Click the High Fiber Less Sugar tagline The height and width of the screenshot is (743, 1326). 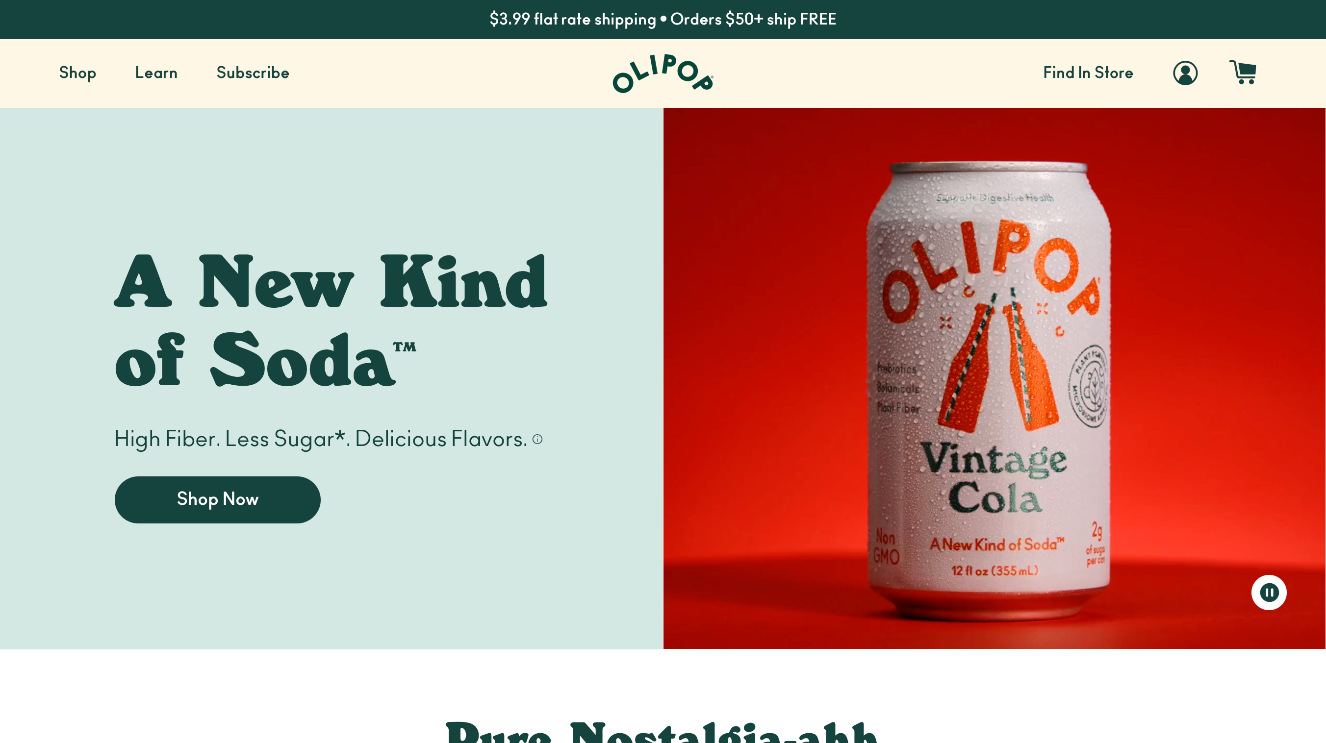(321, 439)
